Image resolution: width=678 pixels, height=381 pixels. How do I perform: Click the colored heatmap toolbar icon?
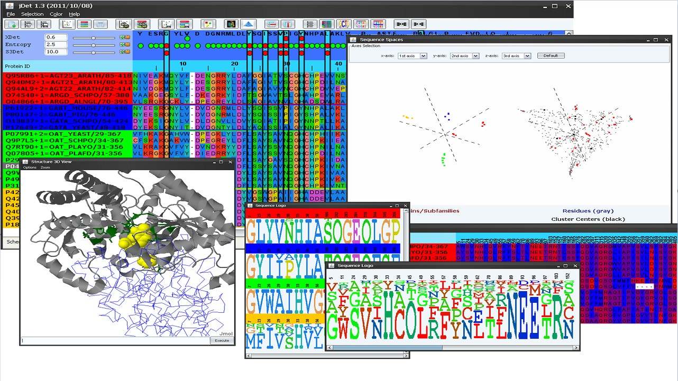(x=326, y=24)
